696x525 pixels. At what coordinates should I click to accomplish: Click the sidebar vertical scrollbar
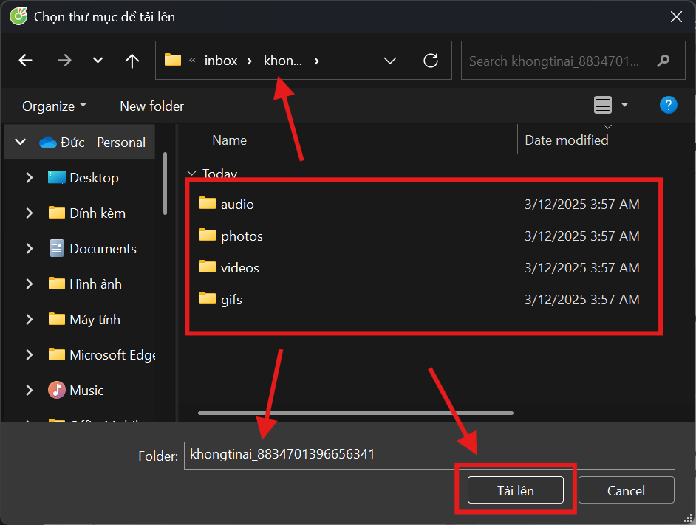coord(165,184)
